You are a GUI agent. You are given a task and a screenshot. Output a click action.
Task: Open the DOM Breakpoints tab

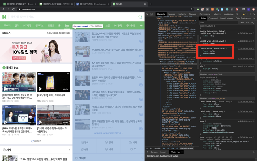pyautogui.click(x=243, y=19)
